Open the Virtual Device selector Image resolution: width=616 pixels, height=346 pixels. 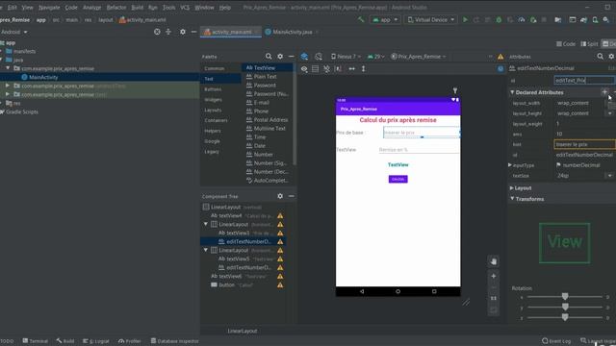tap(431, 19)
